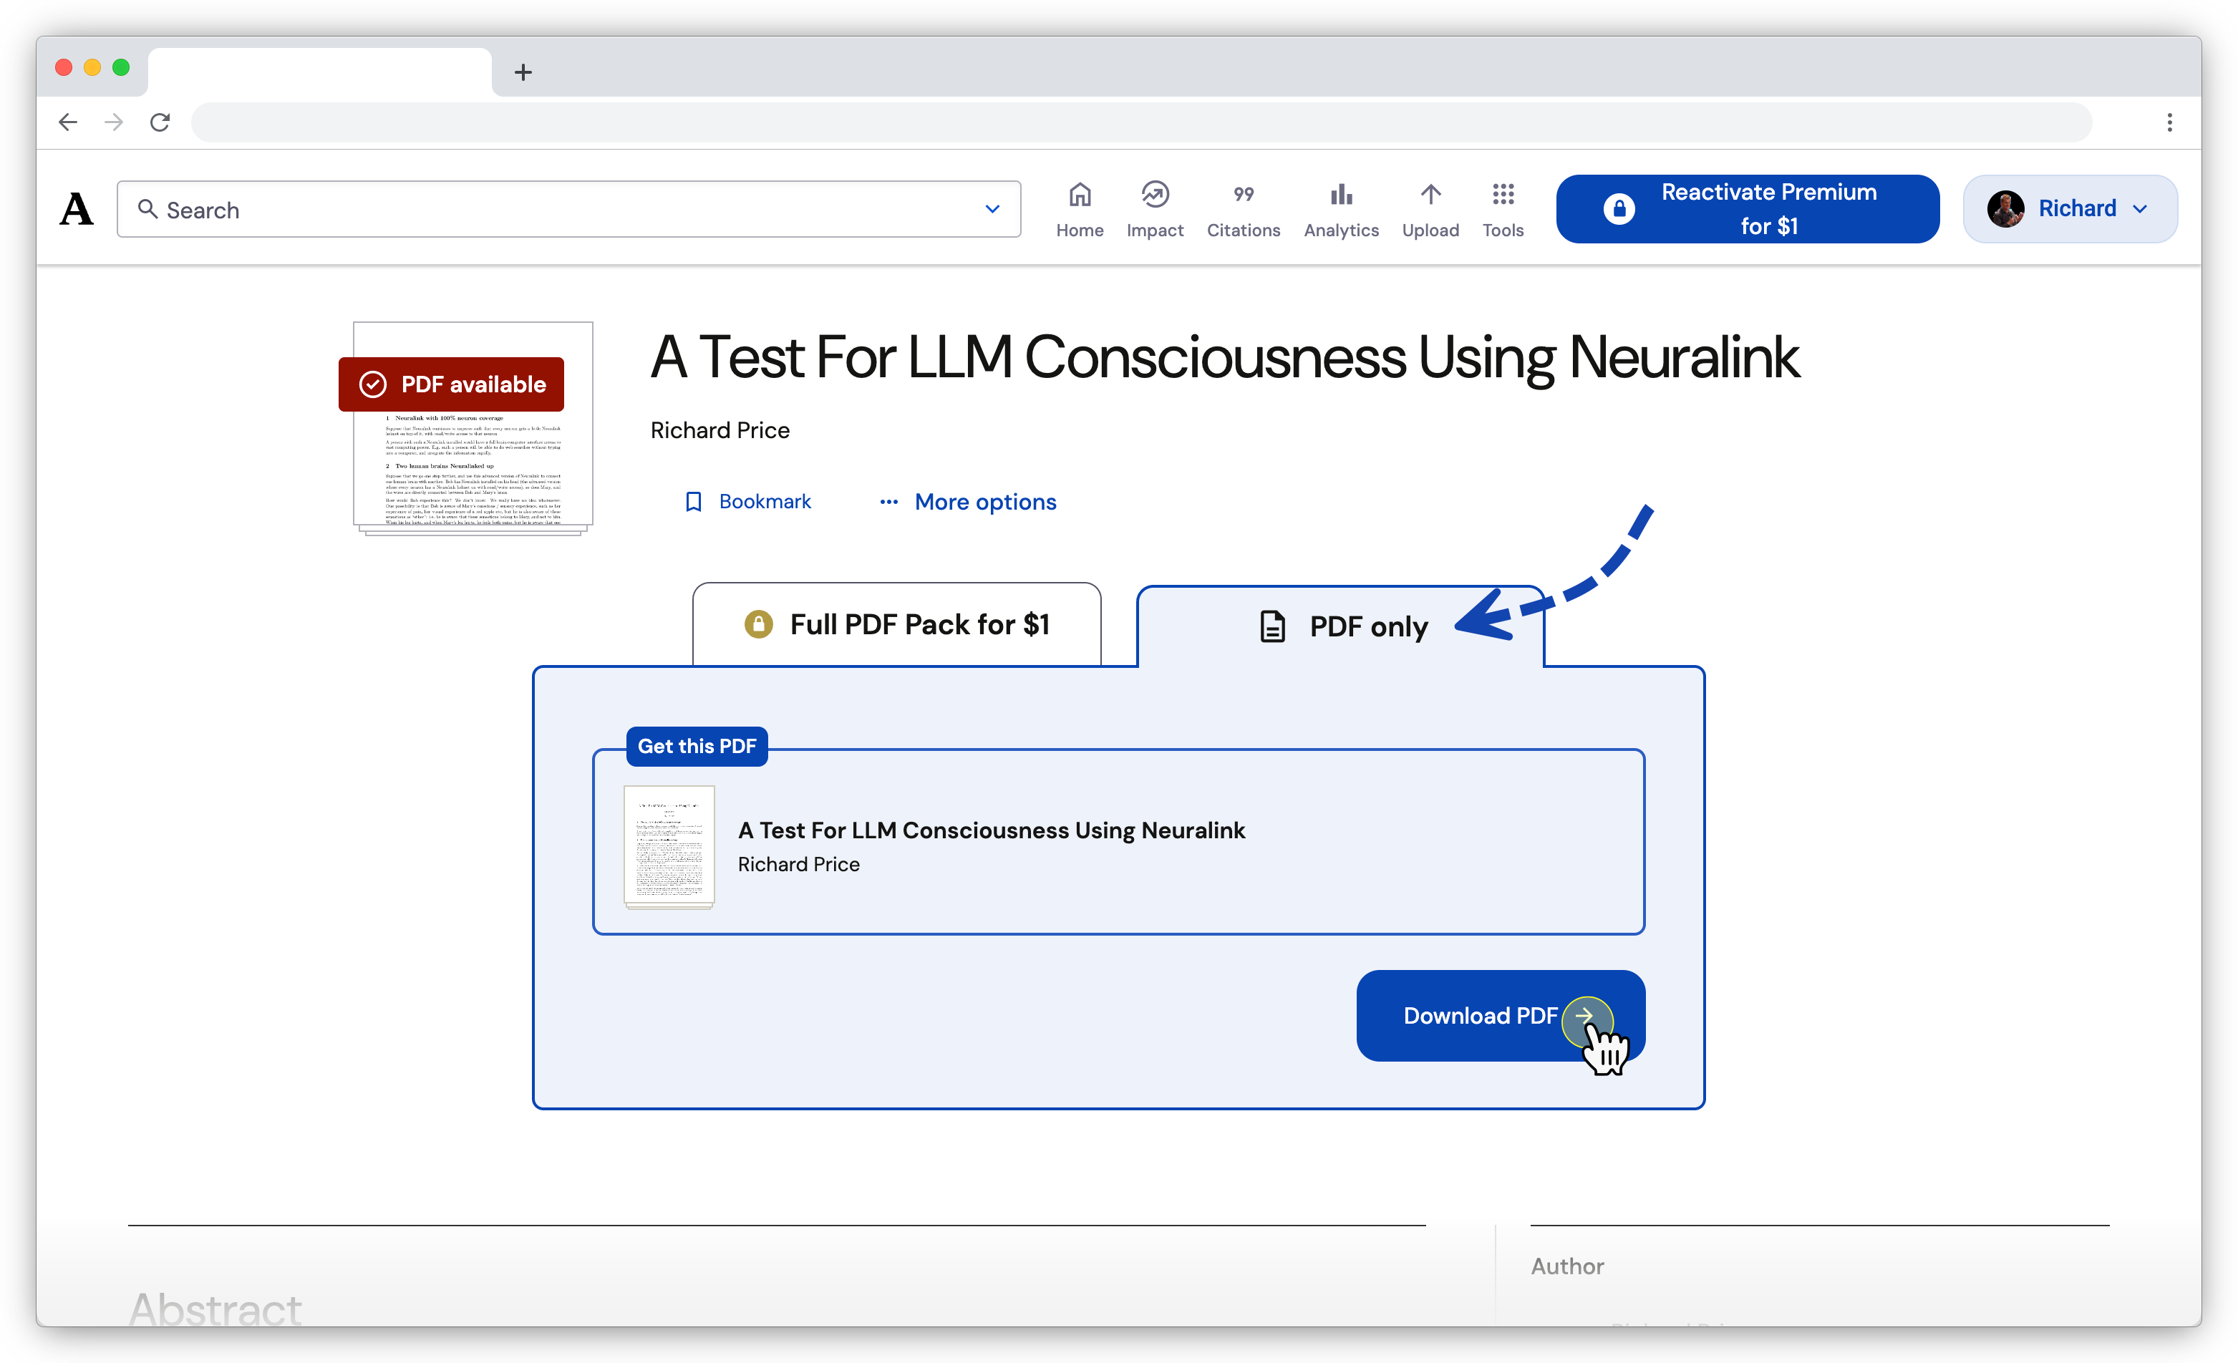Click the main paper title heading
Viewport: 2238px width, 1363px height.
point(1225,358)
